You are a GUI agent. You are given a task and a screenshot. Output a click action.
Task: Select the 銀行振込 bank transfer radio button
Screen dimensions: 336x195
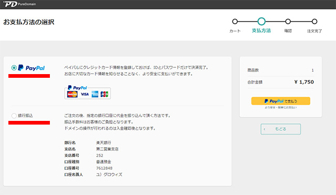14,116
